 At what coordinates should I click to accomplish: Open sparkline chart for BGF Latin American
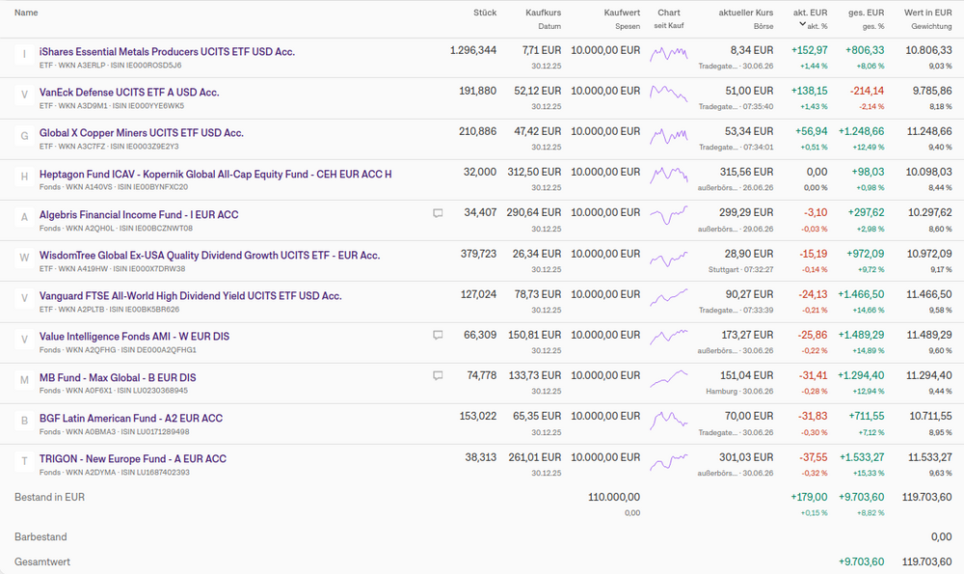point(669,421)
